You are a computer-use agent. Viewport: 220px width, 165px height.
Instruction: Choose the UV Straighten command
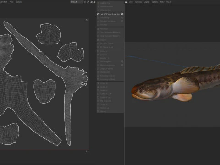[x=106, y=62]
